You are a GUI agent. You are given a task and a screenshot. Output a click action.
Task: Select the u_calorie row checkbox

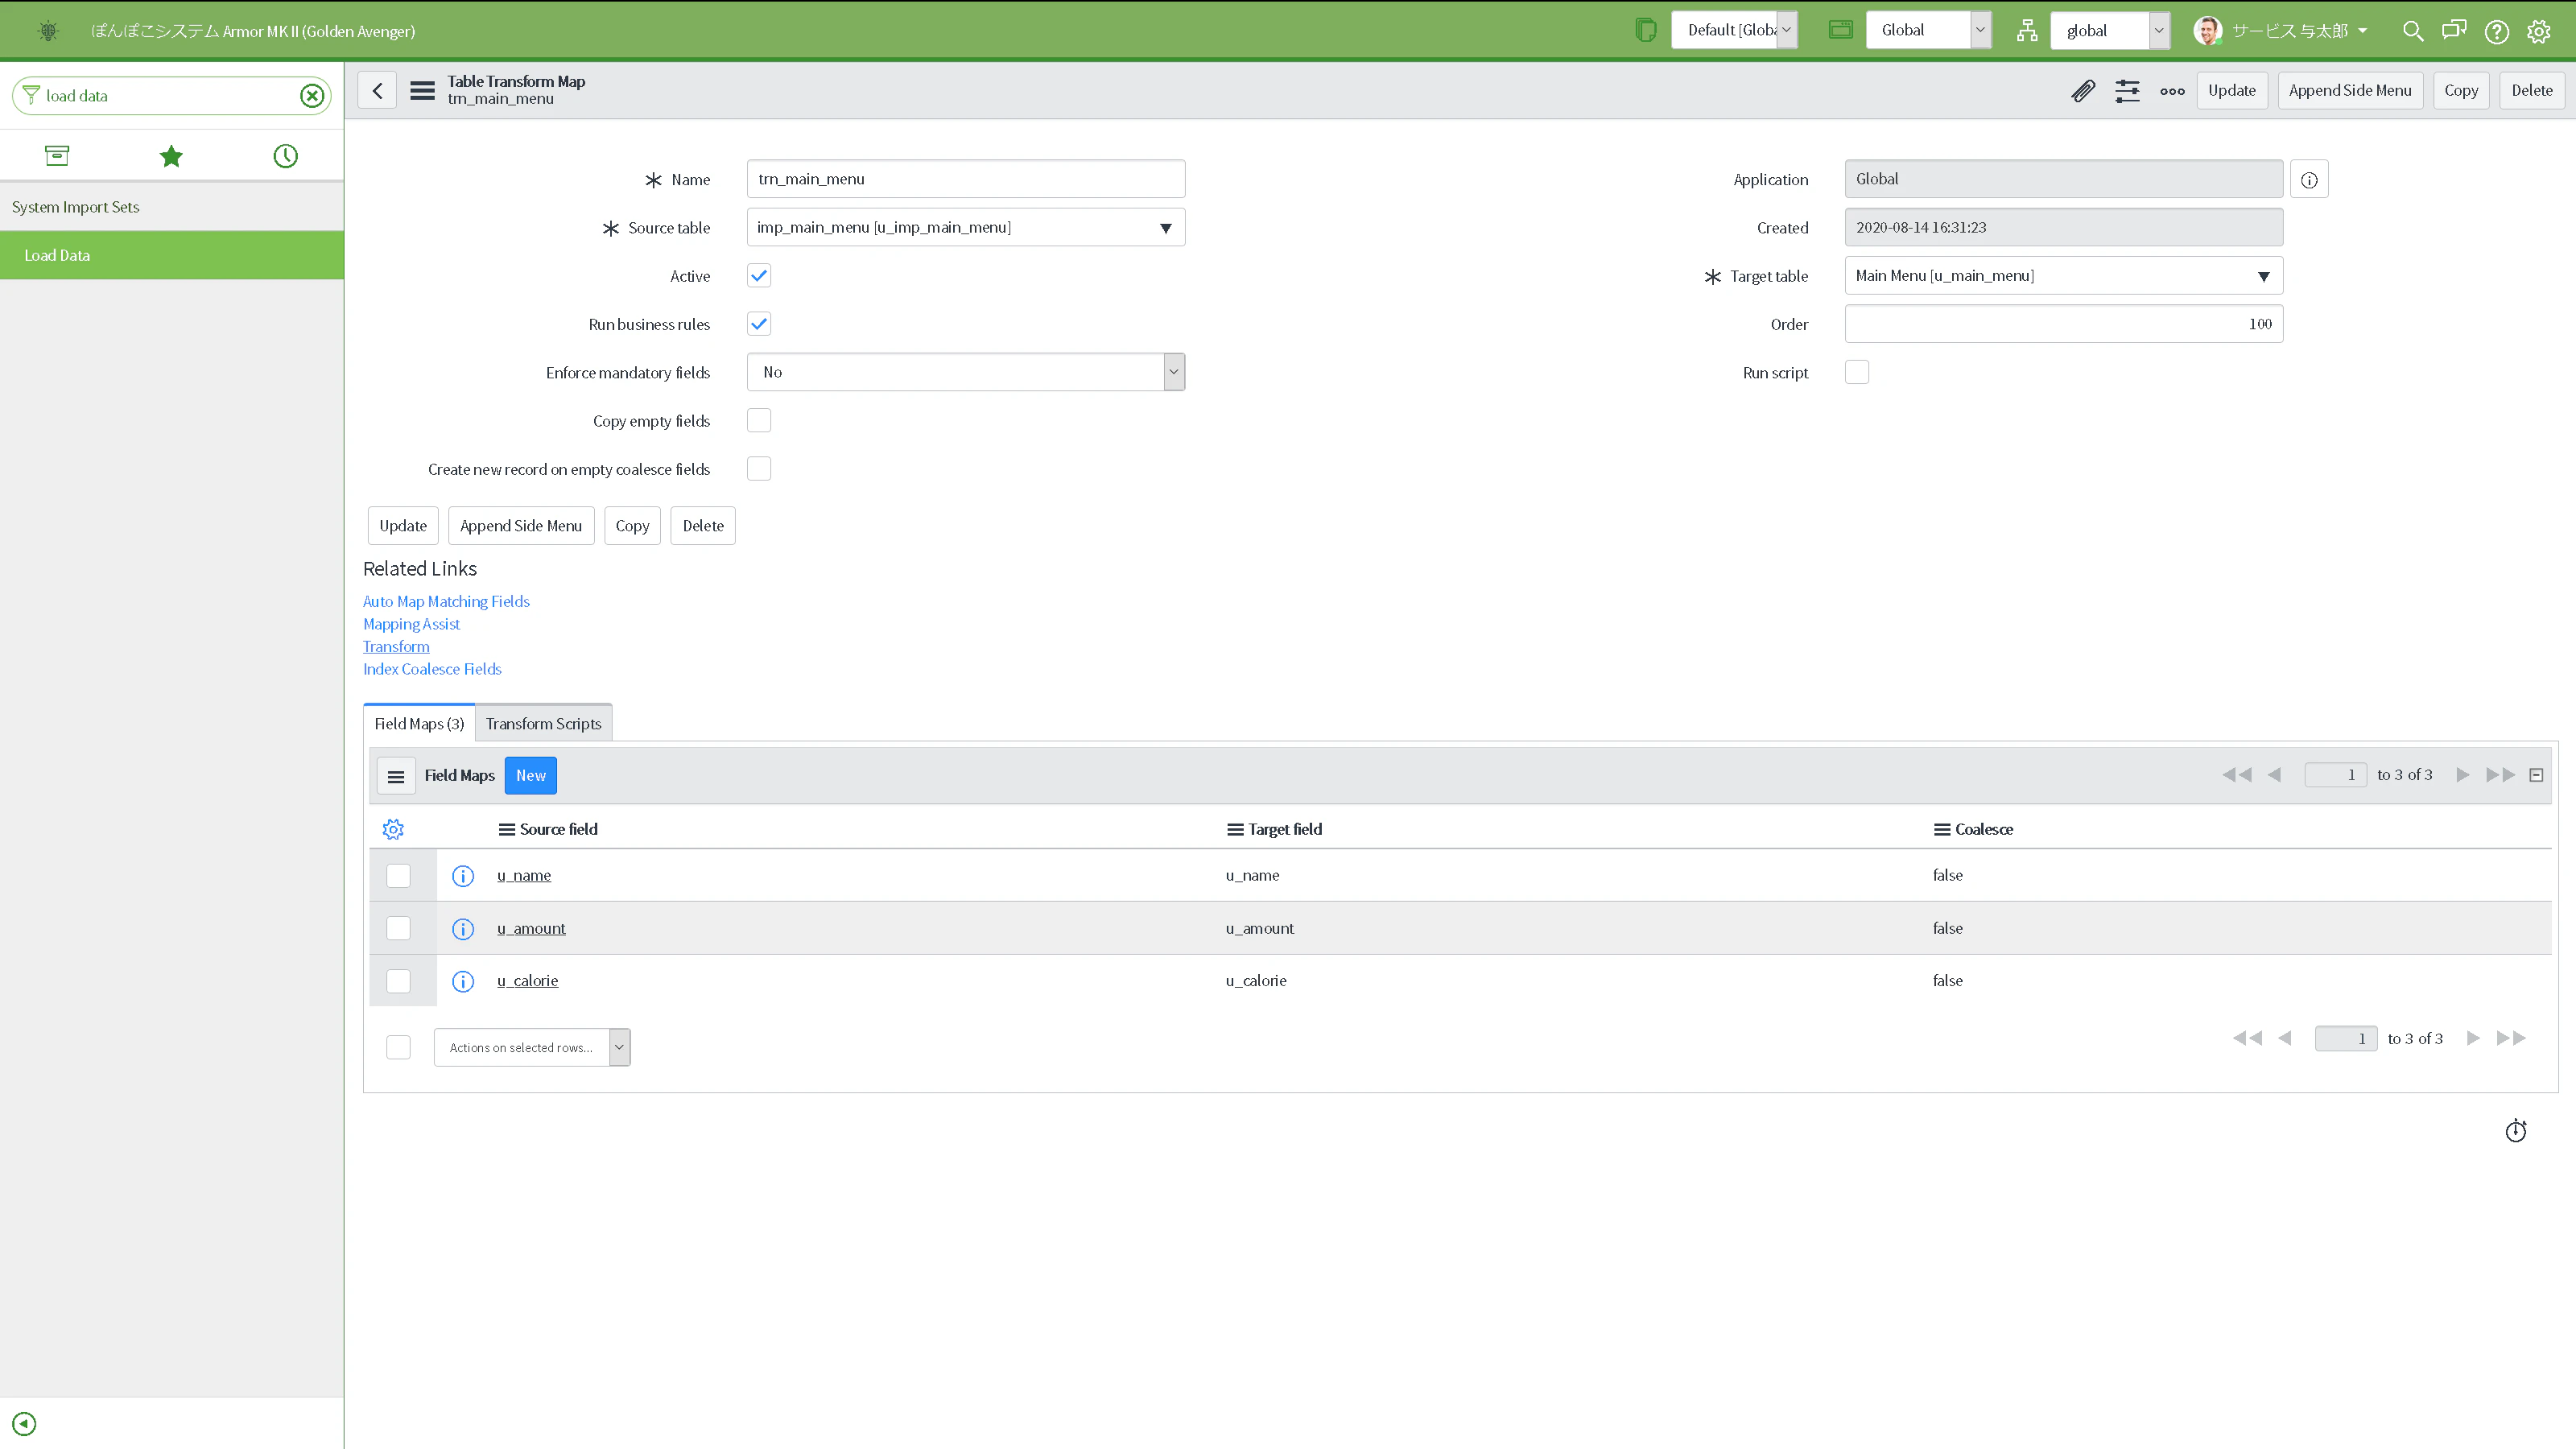tap(398, 981)
